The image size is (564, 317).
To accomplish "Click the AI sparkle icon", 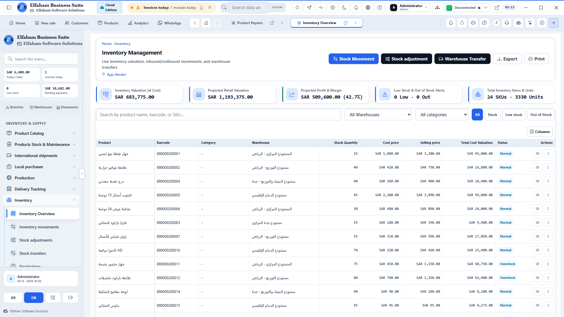I will [530, 23].
